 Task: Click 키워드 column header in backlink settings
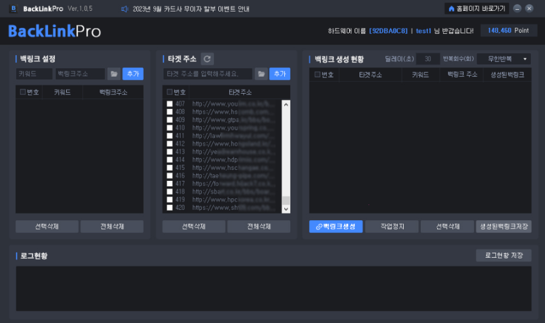coord(62,92)
